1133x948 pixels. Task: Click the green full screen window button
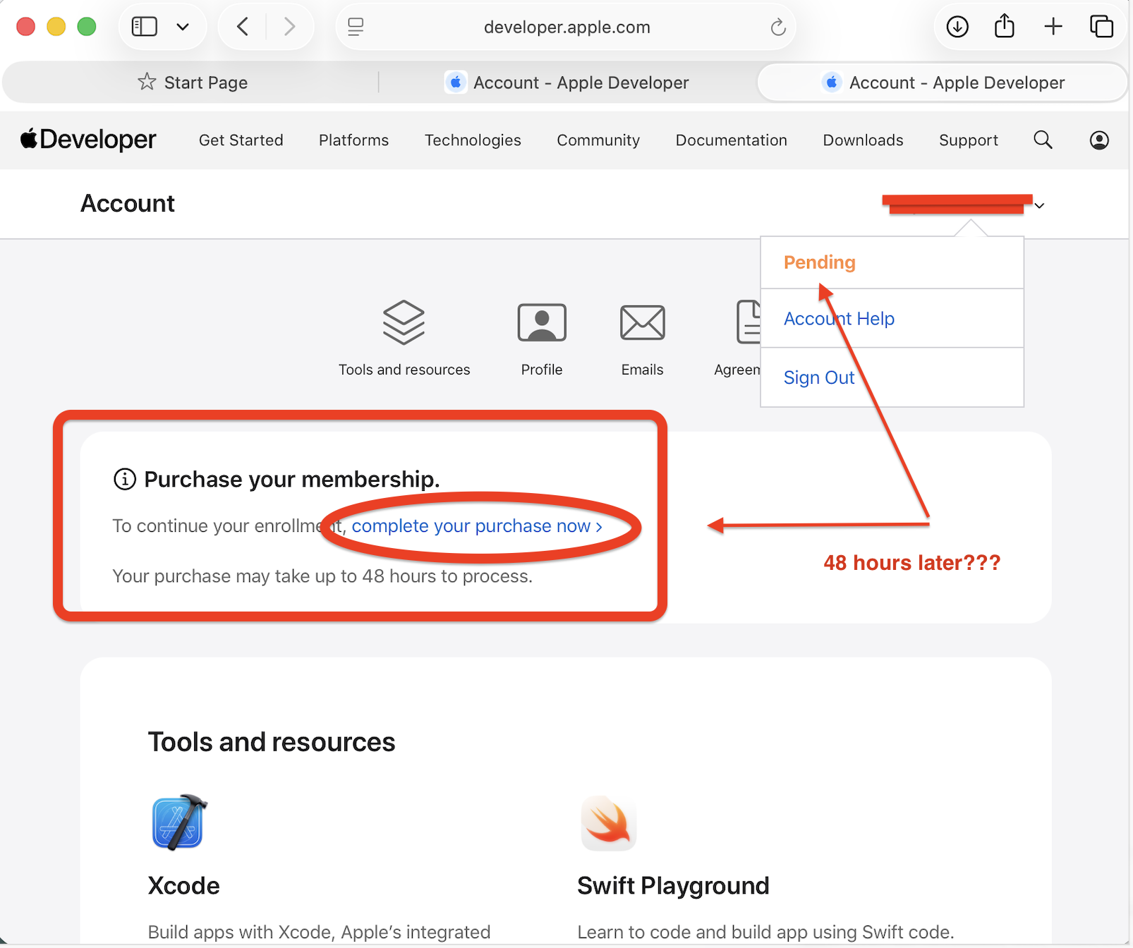tap(87, 27)
